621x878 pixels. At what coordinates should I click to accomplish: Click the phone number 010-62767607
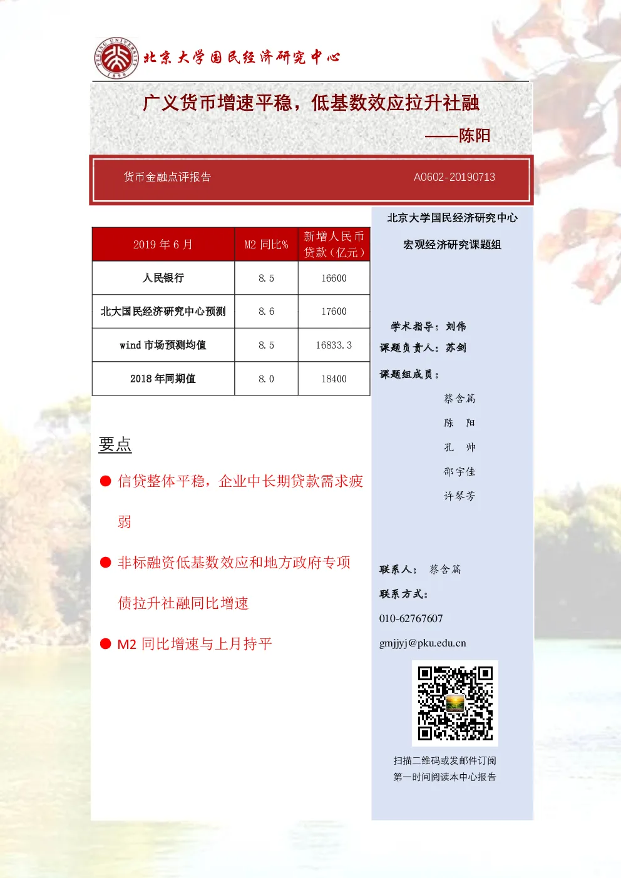pos(411,618)
